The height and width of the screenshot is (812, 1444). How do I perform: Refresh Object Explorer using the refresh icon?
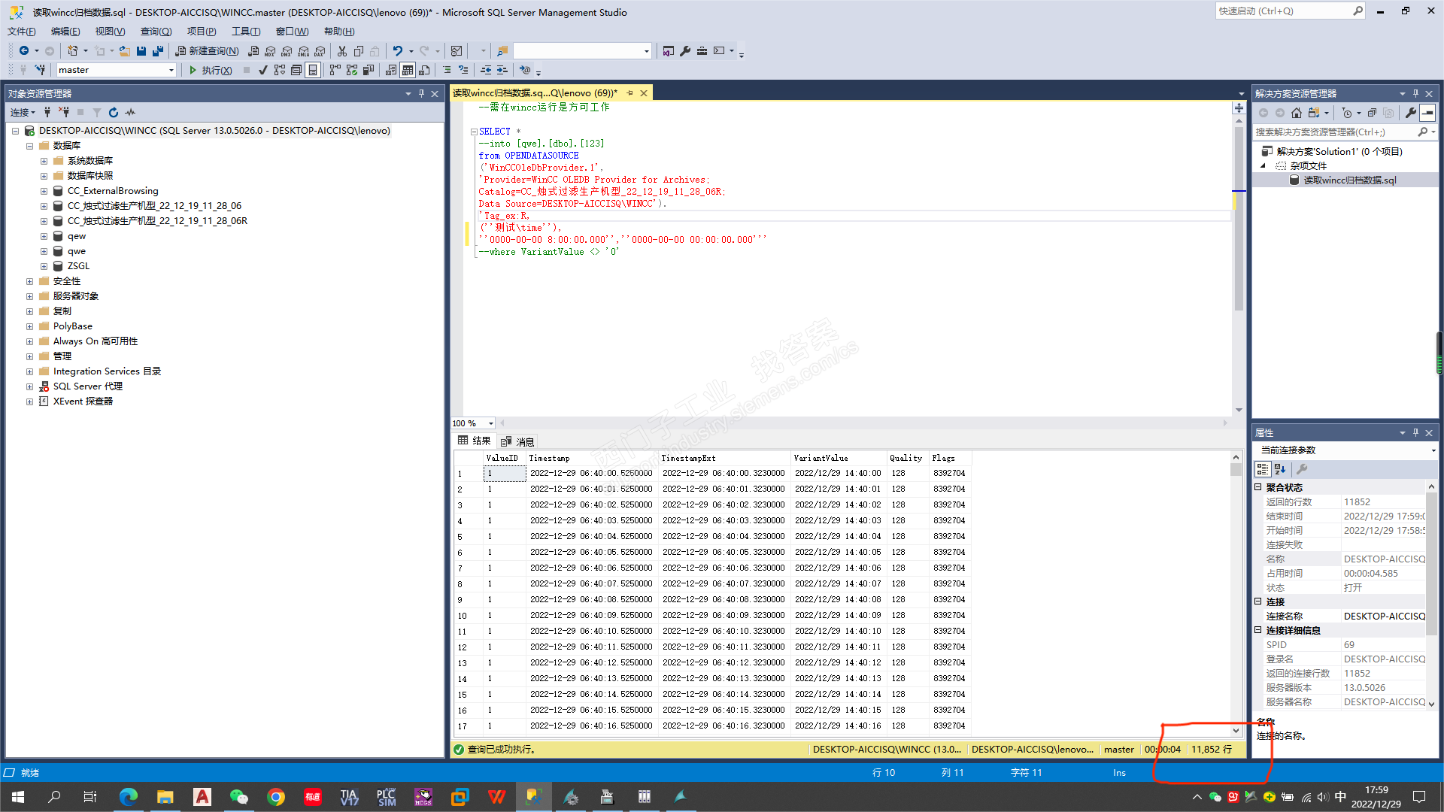(114, 112)
